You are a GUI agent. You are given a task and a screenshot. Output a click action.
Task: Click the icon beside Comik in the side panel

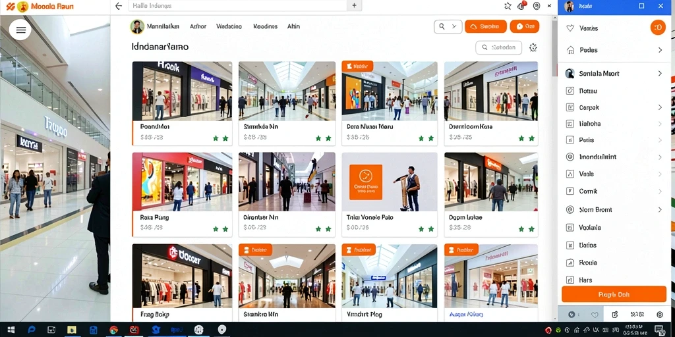[570, 192]
